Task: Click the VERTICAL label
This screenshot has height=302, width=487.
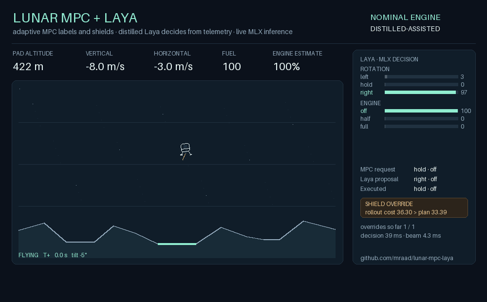Action: click(99, 54)
